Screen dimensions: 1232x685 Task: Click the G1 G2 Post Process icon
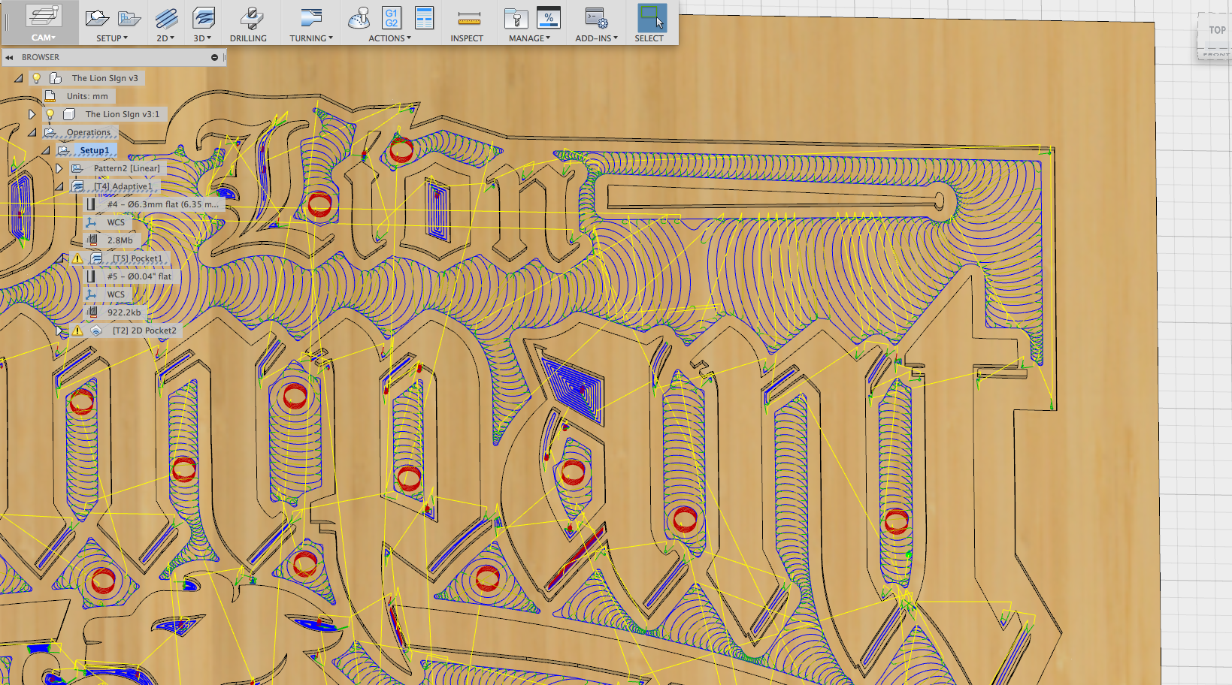[x=392, y=18]
